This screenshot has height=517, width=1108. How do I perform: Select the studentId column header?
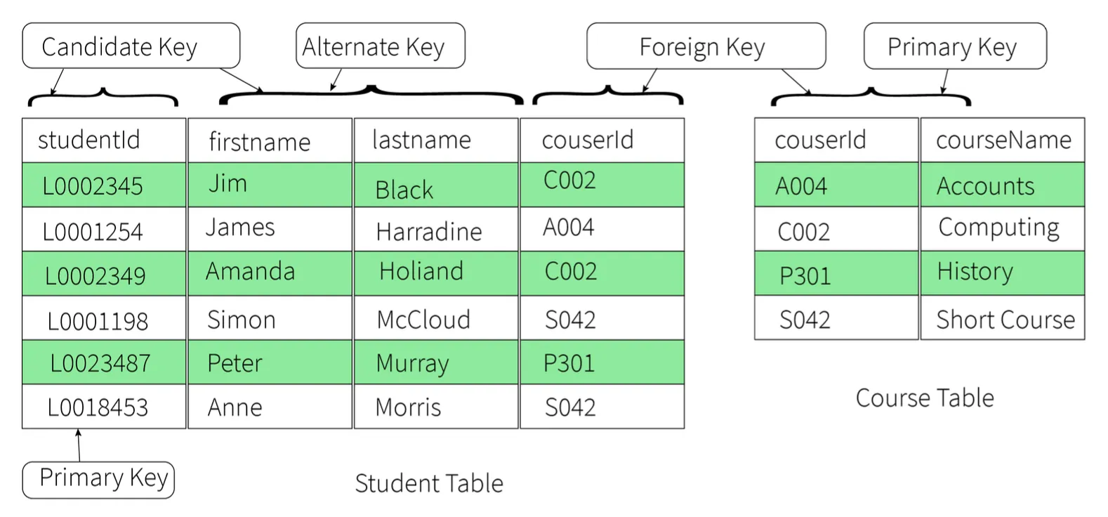(x=104, y=140)
